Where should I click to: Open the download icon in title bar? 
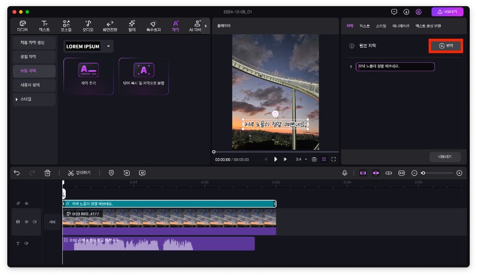point(406,12)
